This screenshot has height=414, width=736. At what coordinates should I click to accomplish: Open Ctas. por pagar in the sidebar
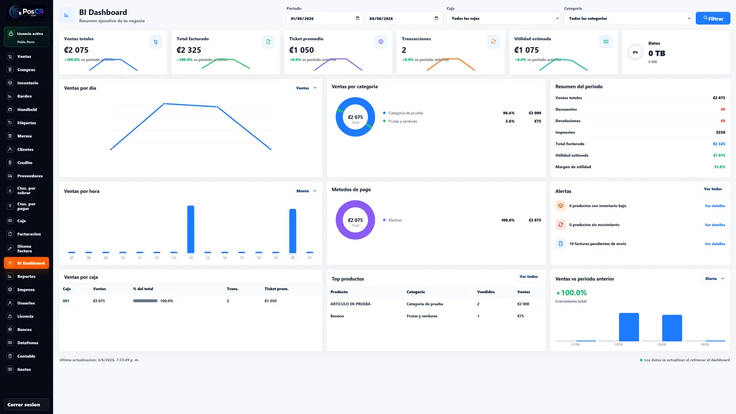click(x=26, y=206)
